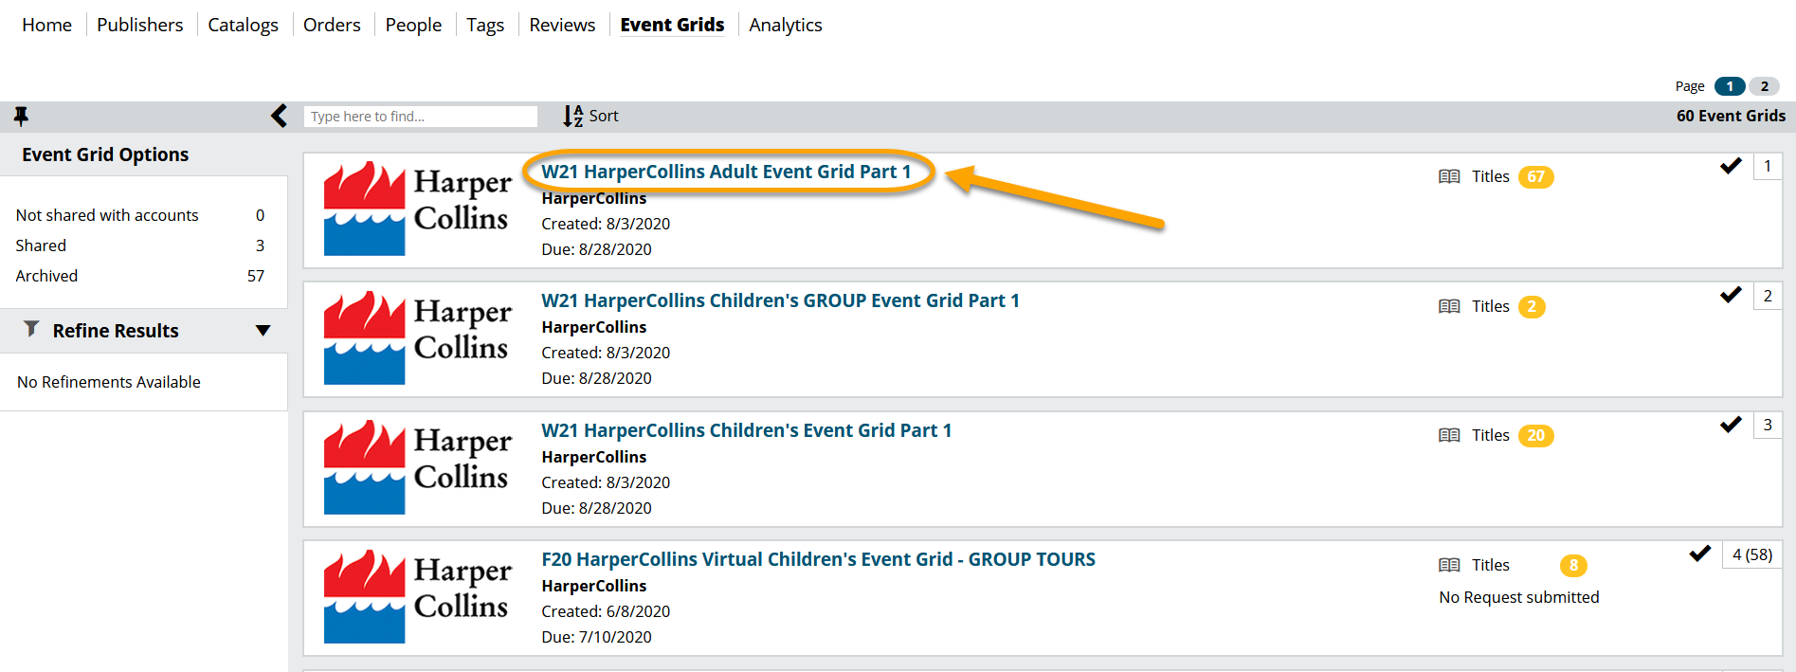Filter by Archived event grids
Viewport: 1796px width, 672px height.
(x=46, y=276)
